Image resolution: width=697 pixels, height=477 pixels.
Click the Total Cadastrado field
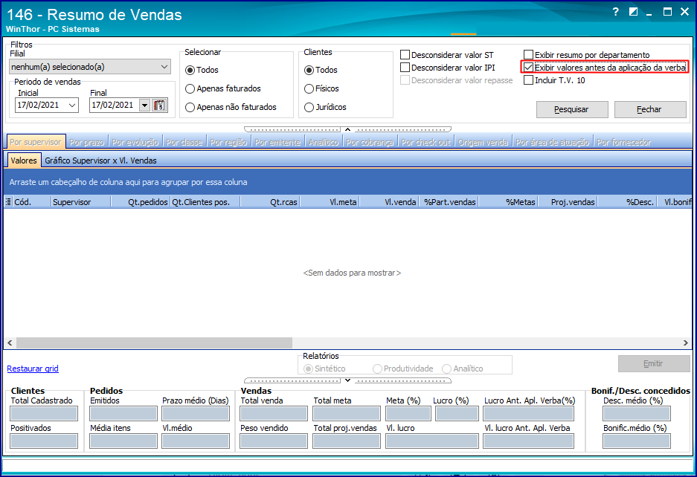[x=44, y=414]
